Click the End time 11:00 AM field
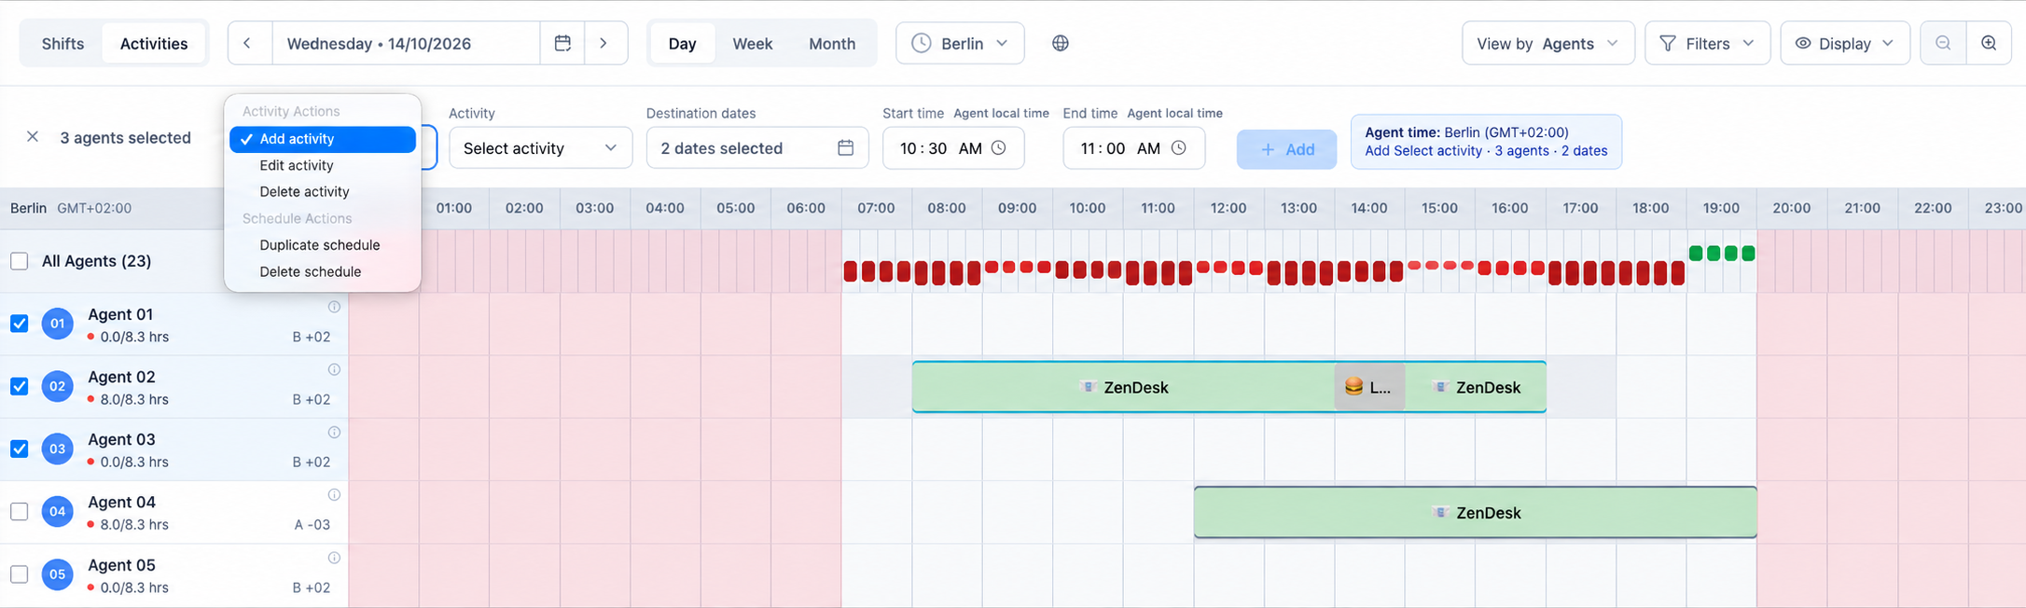 (1133, 147)
